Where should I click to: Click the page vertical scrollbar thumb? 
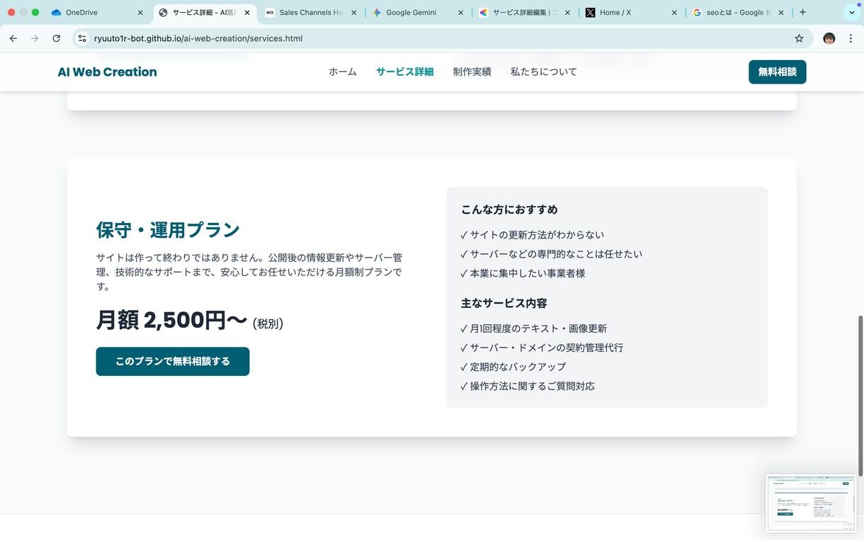(860, 396)
